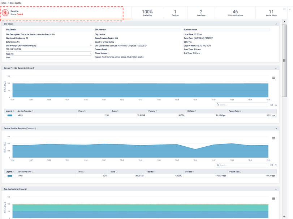Click the faded swap icon beside Active Alerts
This screenshot has width=293, height=219.
tap(284, 9)
